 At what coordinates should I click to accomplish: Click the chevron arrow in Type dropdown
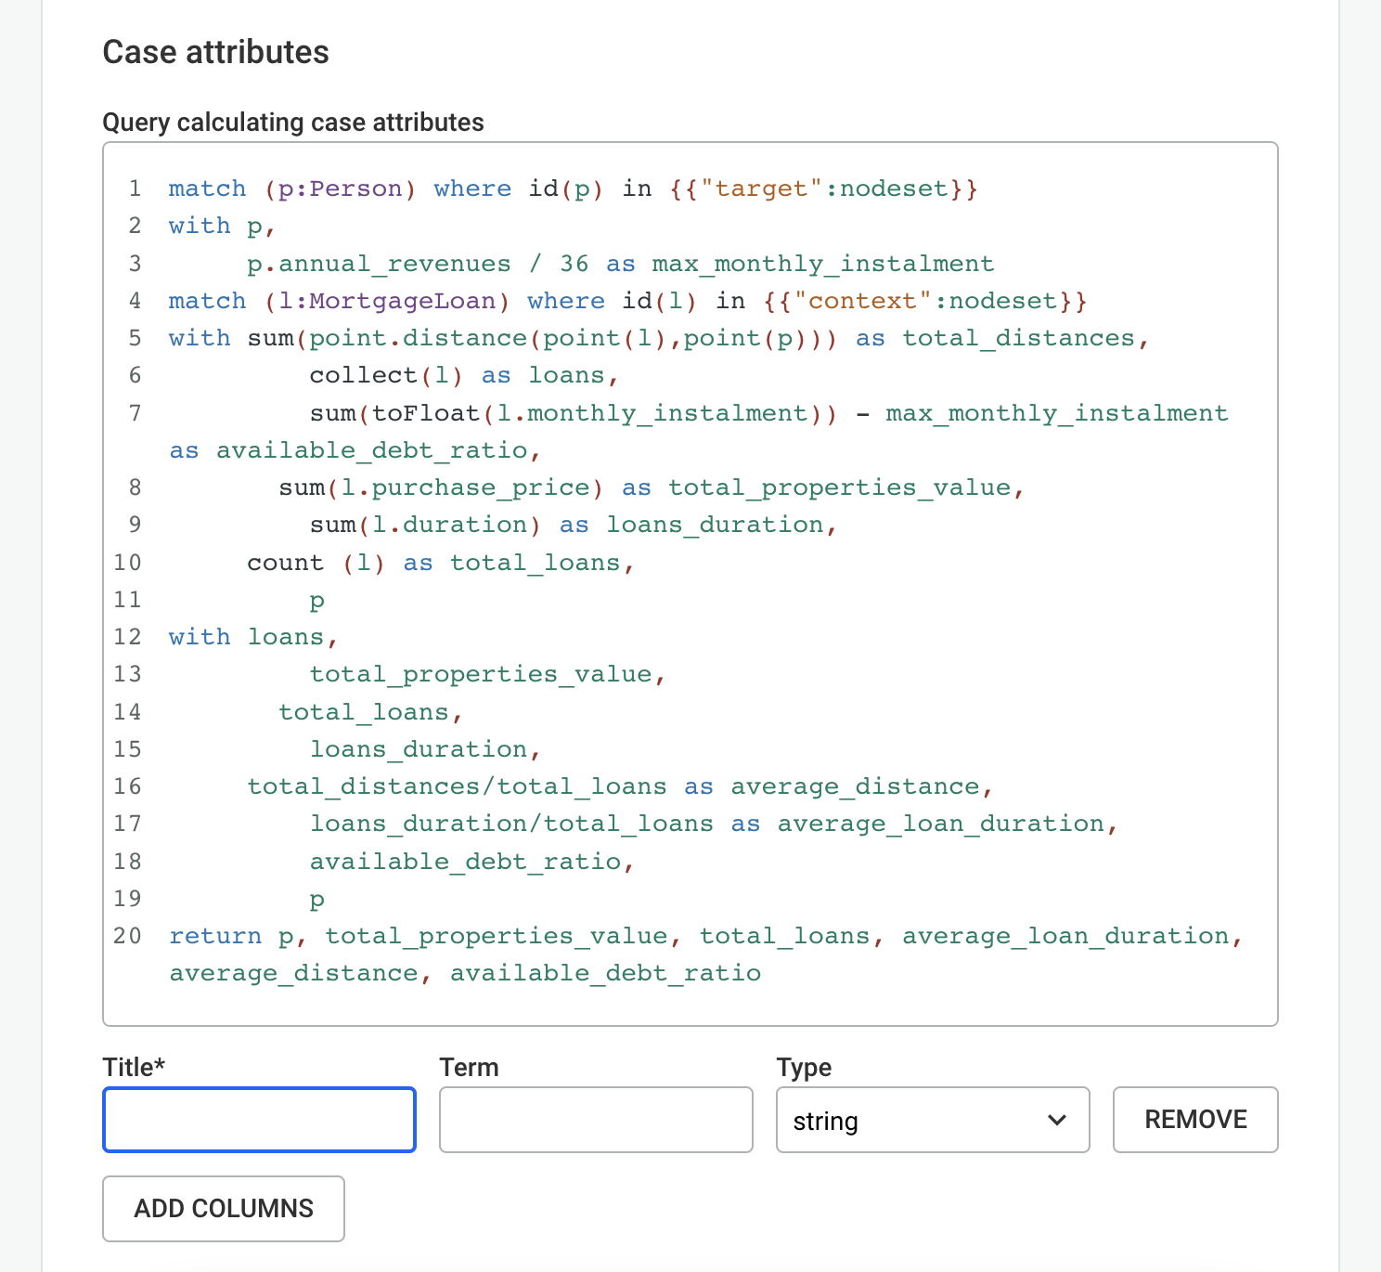click(x=1056, y=1120)
